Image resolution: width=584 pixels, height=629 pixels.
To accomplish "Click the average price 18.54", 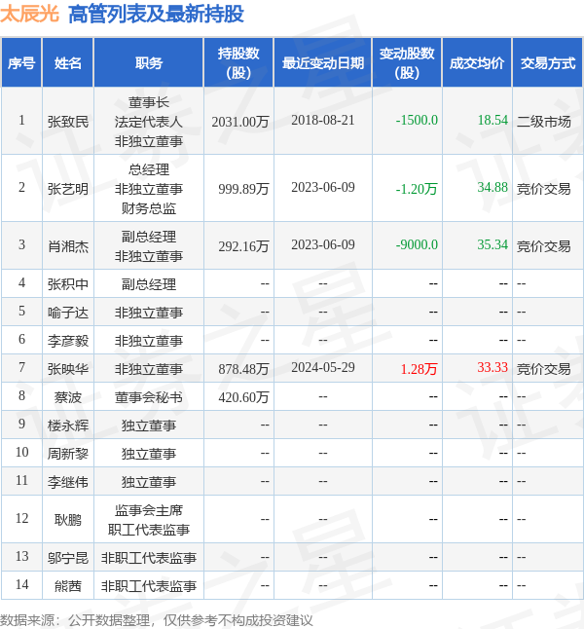I will click(493, 120).
